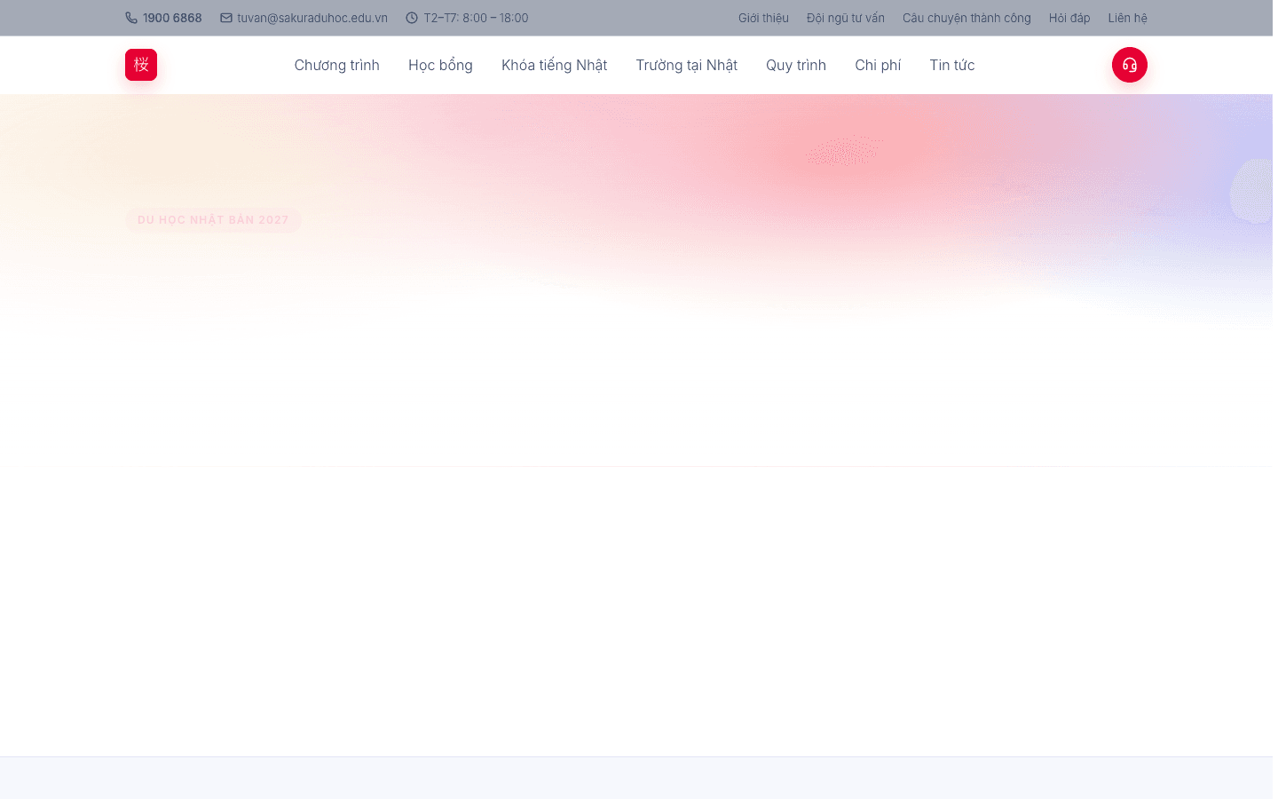Image resolution: width=1278 pixels, height=799 pixels.
Task: Open the red headset support button
Action: (x=1129, y=65)
